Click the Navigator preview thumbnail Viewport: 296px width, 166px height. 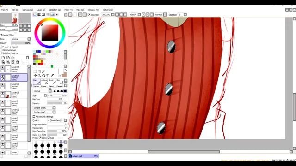(x=15, y=18)
